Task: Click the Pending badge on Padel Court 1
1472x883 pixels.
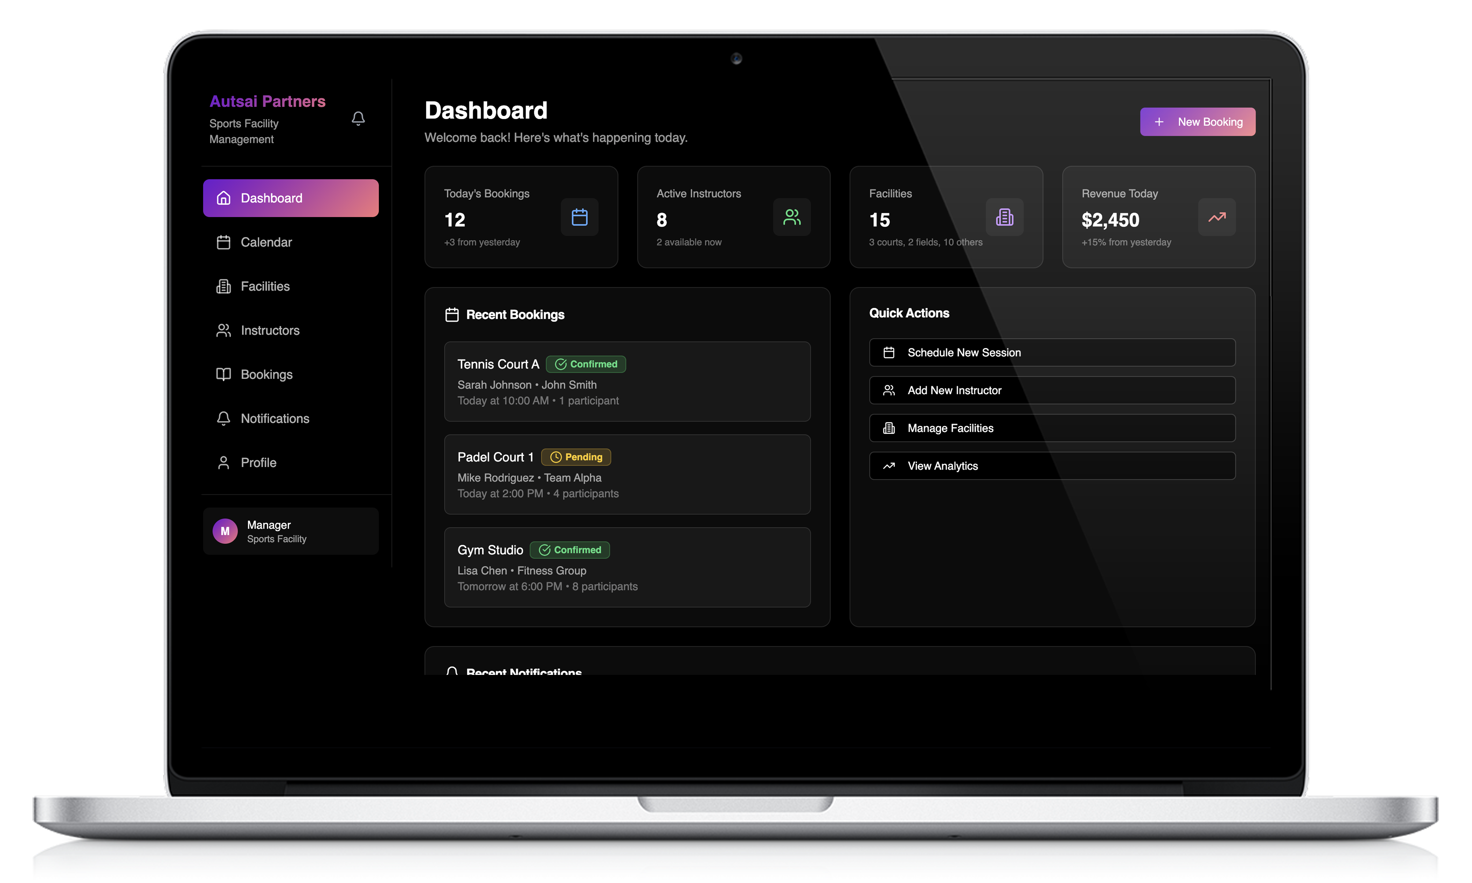Action: 576,457
